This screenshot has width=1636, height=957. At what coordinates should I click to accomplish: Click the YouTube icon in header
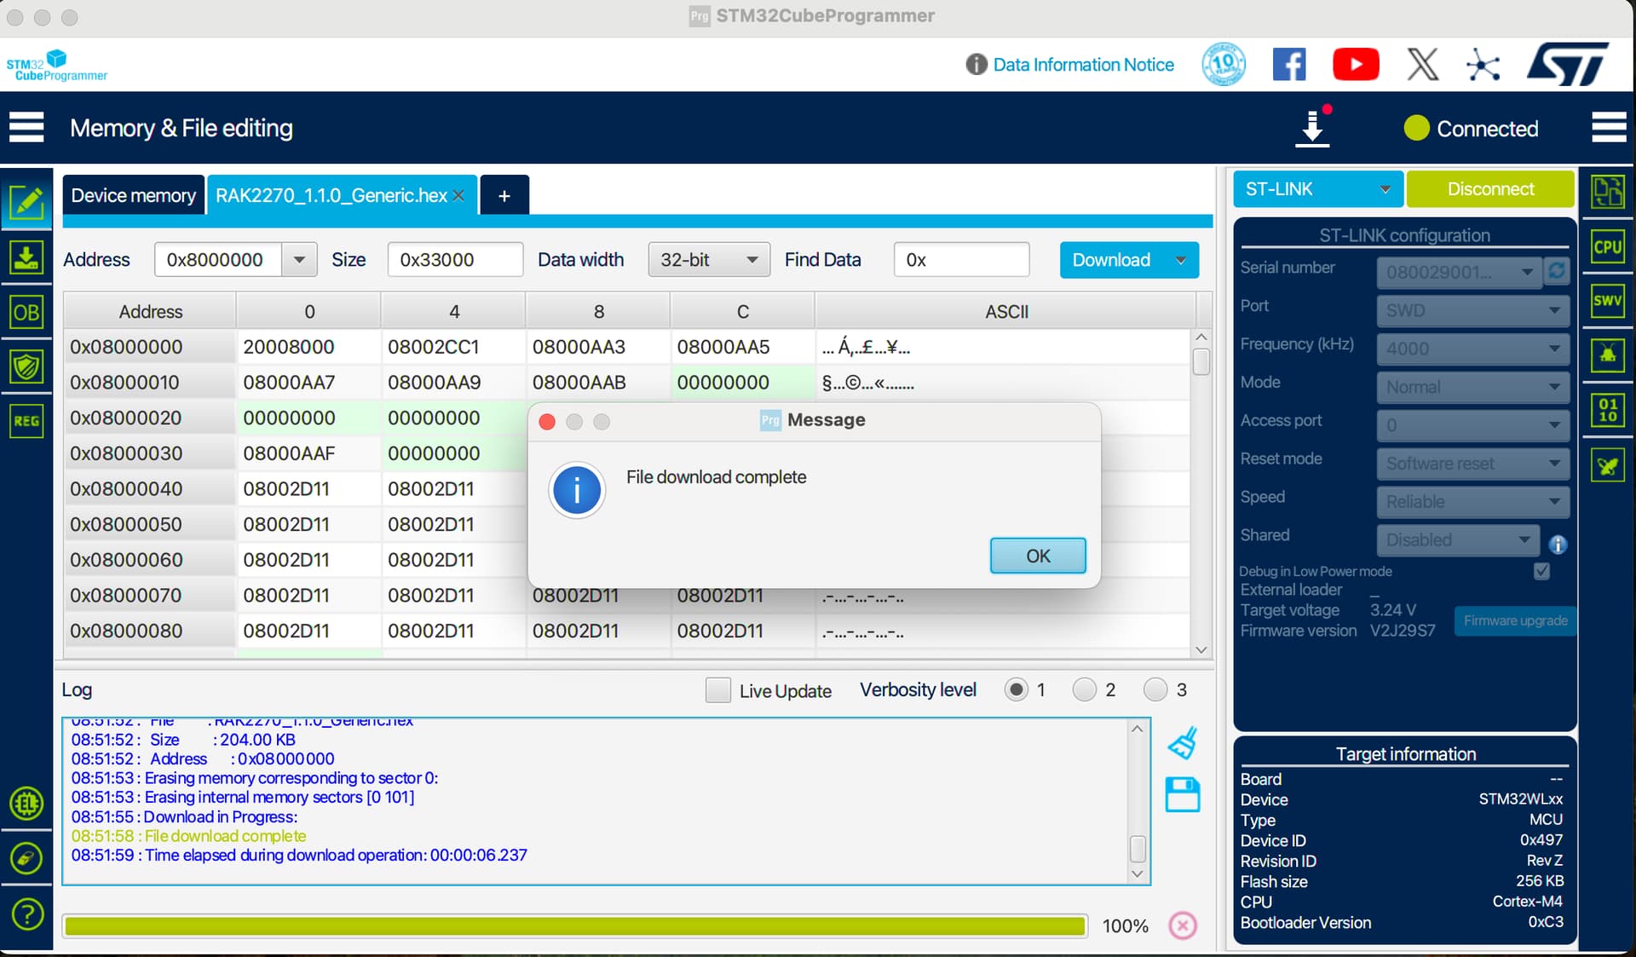point(1355,65)
